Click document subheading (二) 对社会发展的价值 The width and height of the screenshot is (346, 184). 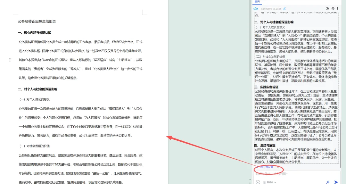point(35,146)
